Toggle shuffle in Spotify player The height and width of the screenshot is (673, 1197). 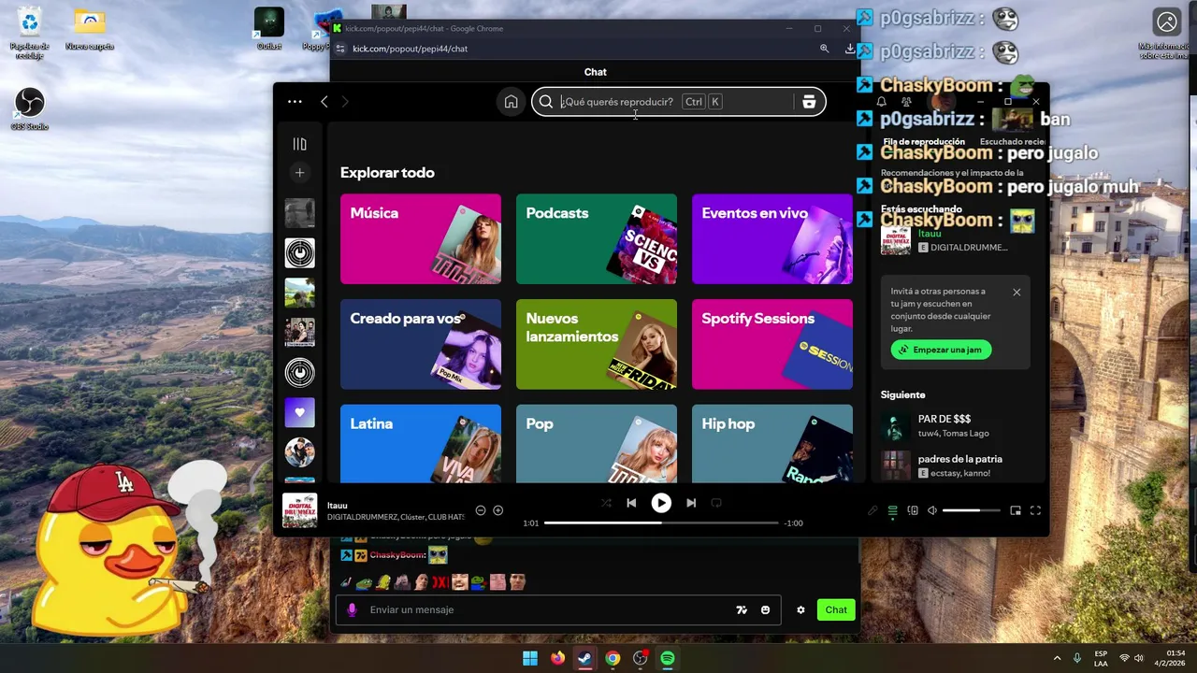[x=606, y=503]
